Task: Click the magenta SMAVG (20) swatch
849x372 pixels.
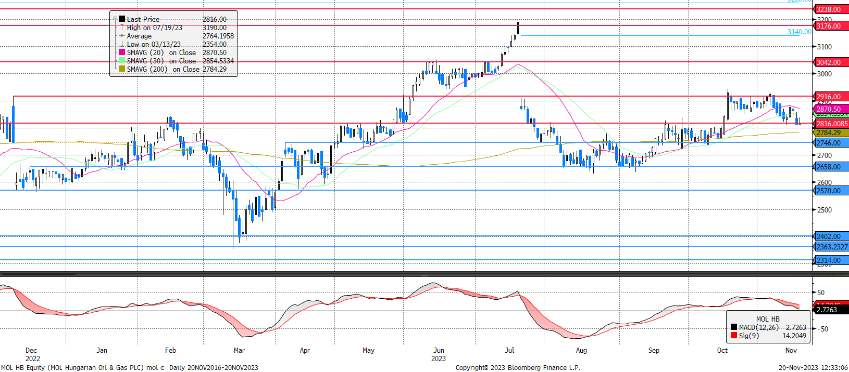Action: tap(122, 52)
